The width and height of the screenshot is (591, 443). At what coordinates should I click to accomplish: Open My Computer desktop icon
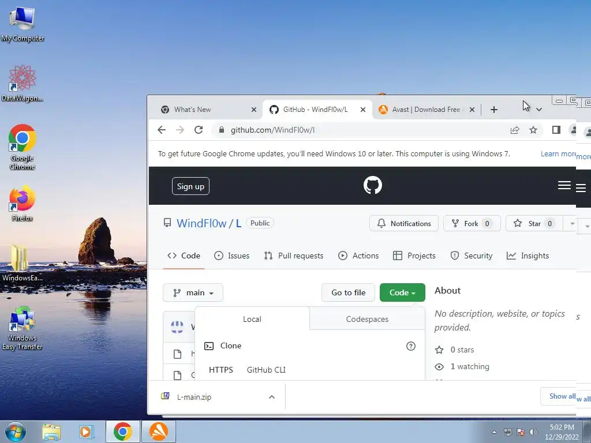23,24
